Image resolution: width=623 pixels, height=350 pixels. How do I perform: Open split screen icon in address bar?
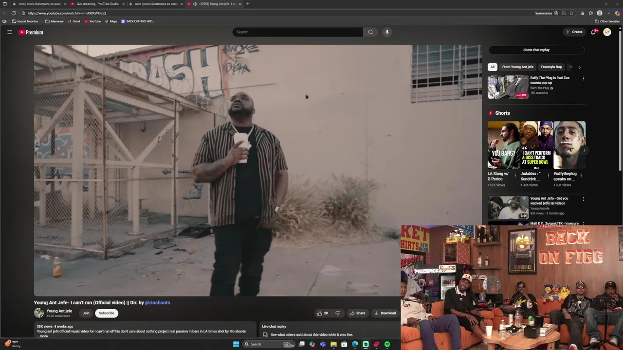(564, 13)
